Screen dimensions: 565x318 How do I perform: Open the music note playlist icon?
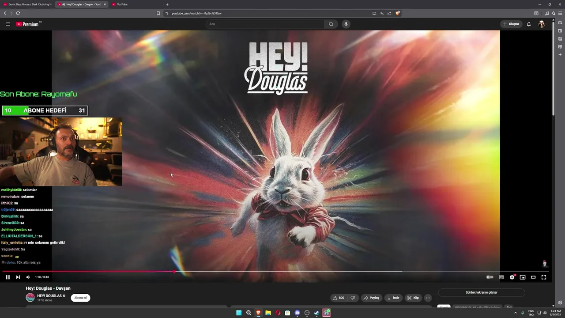tap(547, 13)
